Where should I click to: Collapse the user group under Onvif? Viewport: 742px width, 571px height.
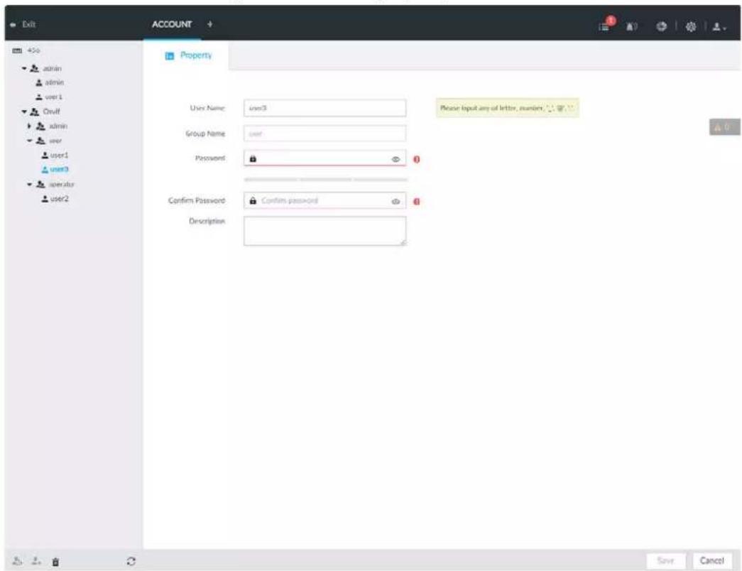[29, 141]
